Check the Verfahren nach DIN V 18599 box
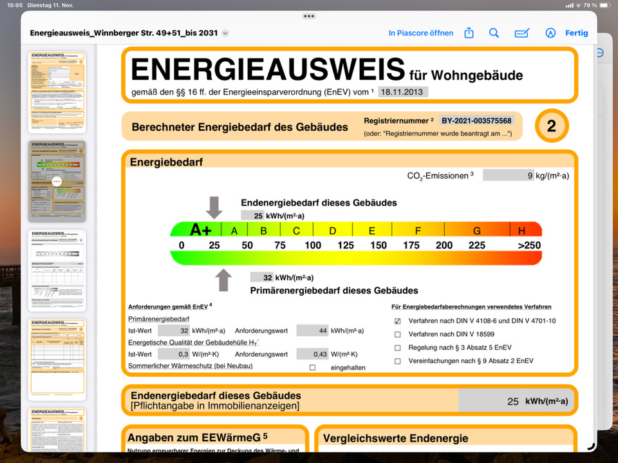The image size is (618, 463). tap(397, 334)
